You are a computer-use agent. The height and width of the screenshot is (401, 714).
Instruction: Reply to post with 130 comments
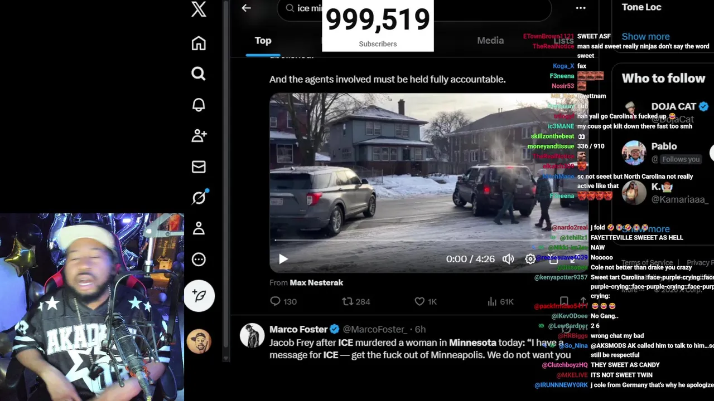coord(283,301)
